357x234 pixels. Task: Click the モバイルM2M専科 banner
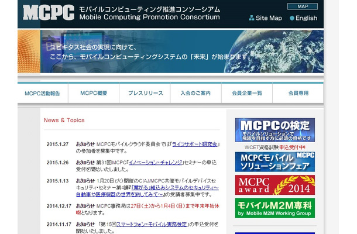275,208
